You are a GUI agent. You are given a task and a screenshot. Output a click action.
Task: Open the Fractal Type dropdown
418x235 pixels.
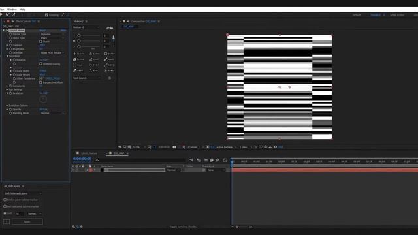click(x=52, y=34)
